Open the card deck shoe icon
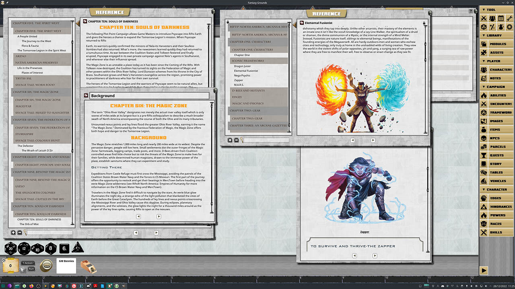Viewport: 515px width, 289px height. tap(89, 267)
